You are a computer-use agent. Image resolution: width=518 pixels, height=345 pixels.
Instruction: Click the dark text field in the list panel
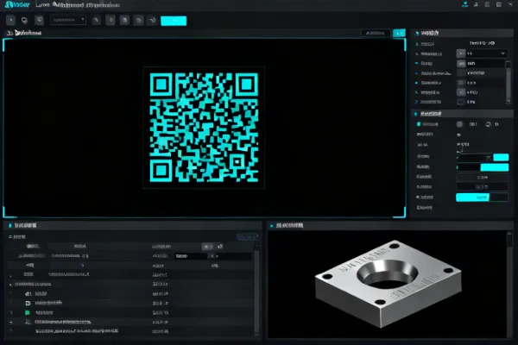(x=213, y=256)
